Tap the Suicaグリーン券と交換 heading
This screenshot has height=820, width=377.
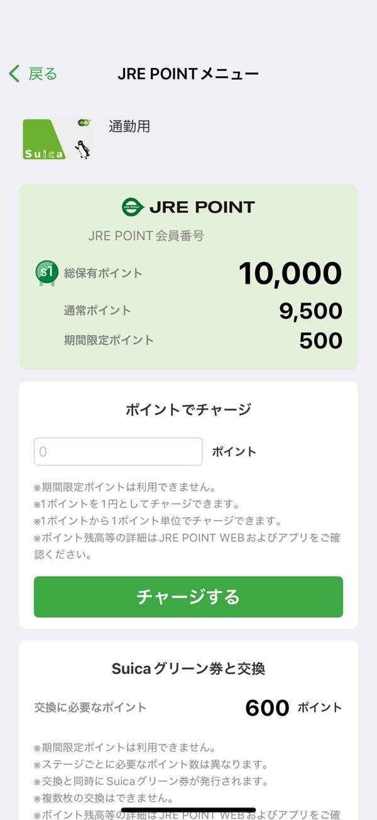(188, 669)
